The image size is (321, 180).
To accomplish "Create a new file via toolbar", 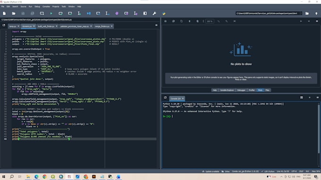I will pyautogui.click(x=4, y=14).
